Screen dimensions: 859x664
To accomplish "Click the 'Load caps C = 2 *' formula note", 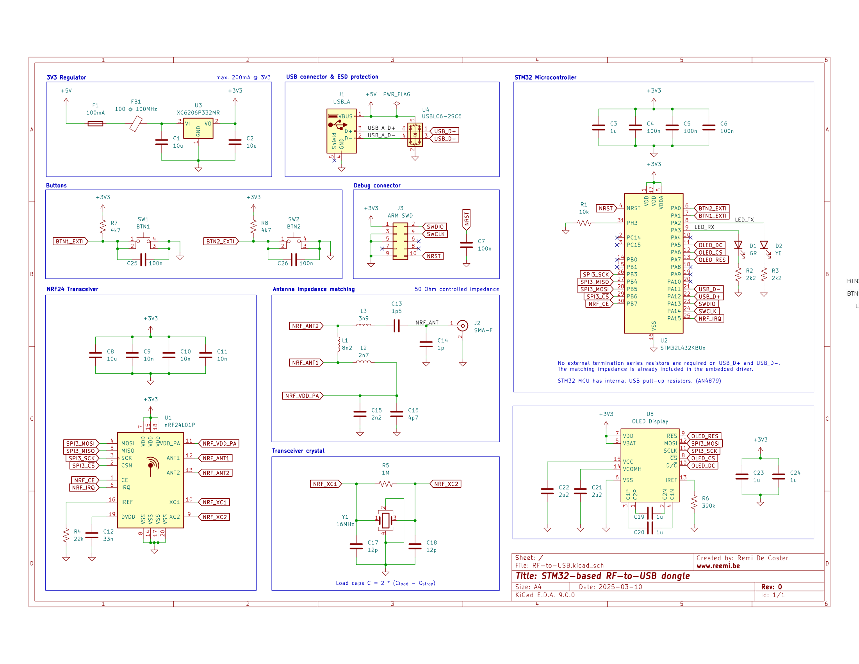I will (x=385, y=583).
